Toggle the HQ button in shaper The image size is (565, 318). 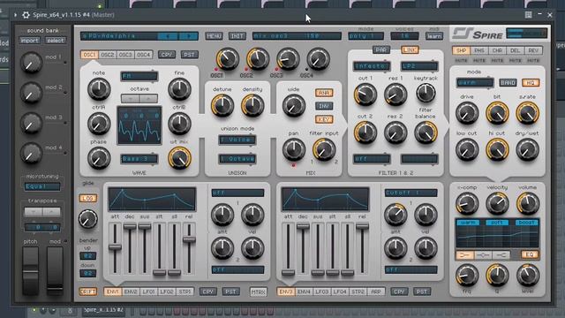click(x=531, y=83)
